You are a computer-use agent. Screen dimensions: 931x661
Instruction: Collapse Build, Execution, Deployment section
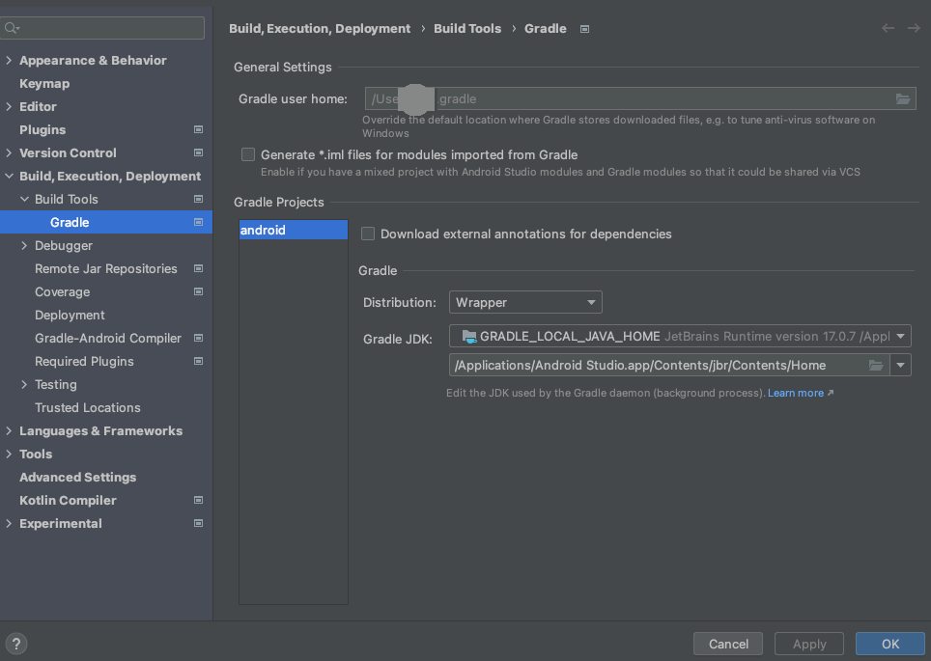point(9,176)
